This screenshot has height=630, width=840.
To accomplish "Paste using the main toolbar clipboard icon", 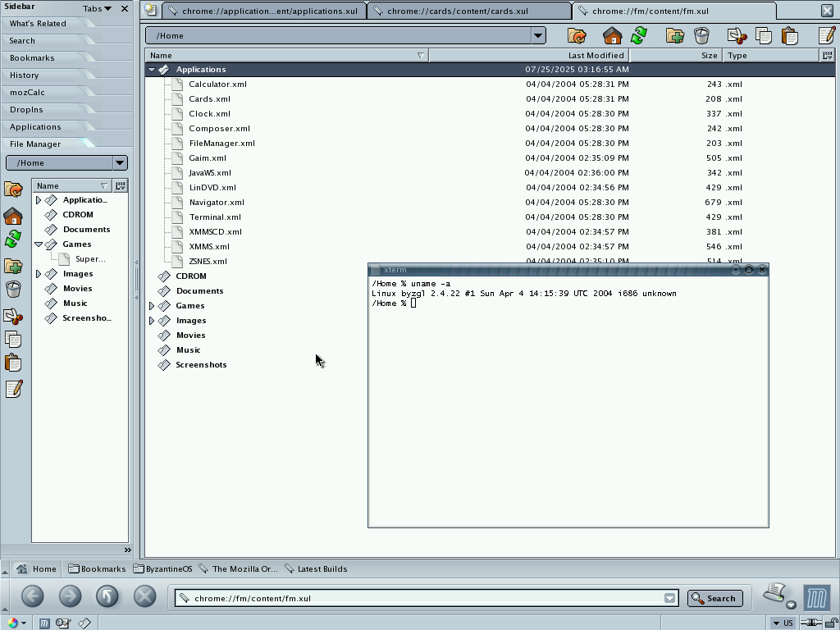I will pyautogui.click(x=790, y=36).
